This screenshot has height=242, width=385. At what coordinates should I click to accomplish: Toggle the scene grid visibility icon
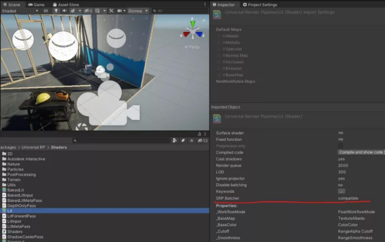point(97,11)
